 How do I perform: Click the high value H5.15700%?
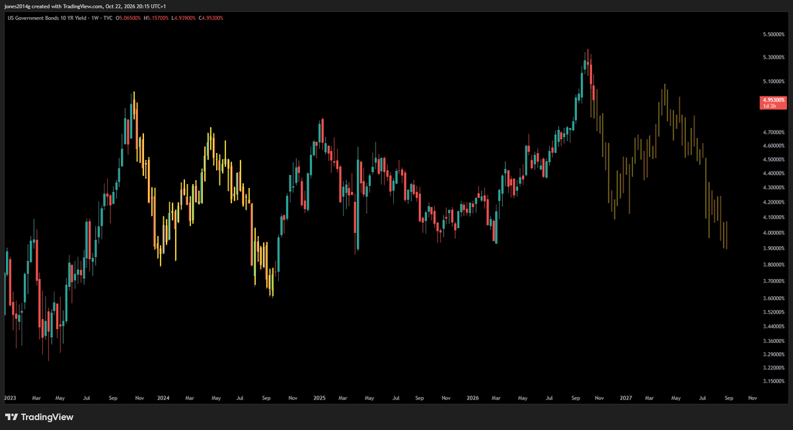tap(156, 18)
